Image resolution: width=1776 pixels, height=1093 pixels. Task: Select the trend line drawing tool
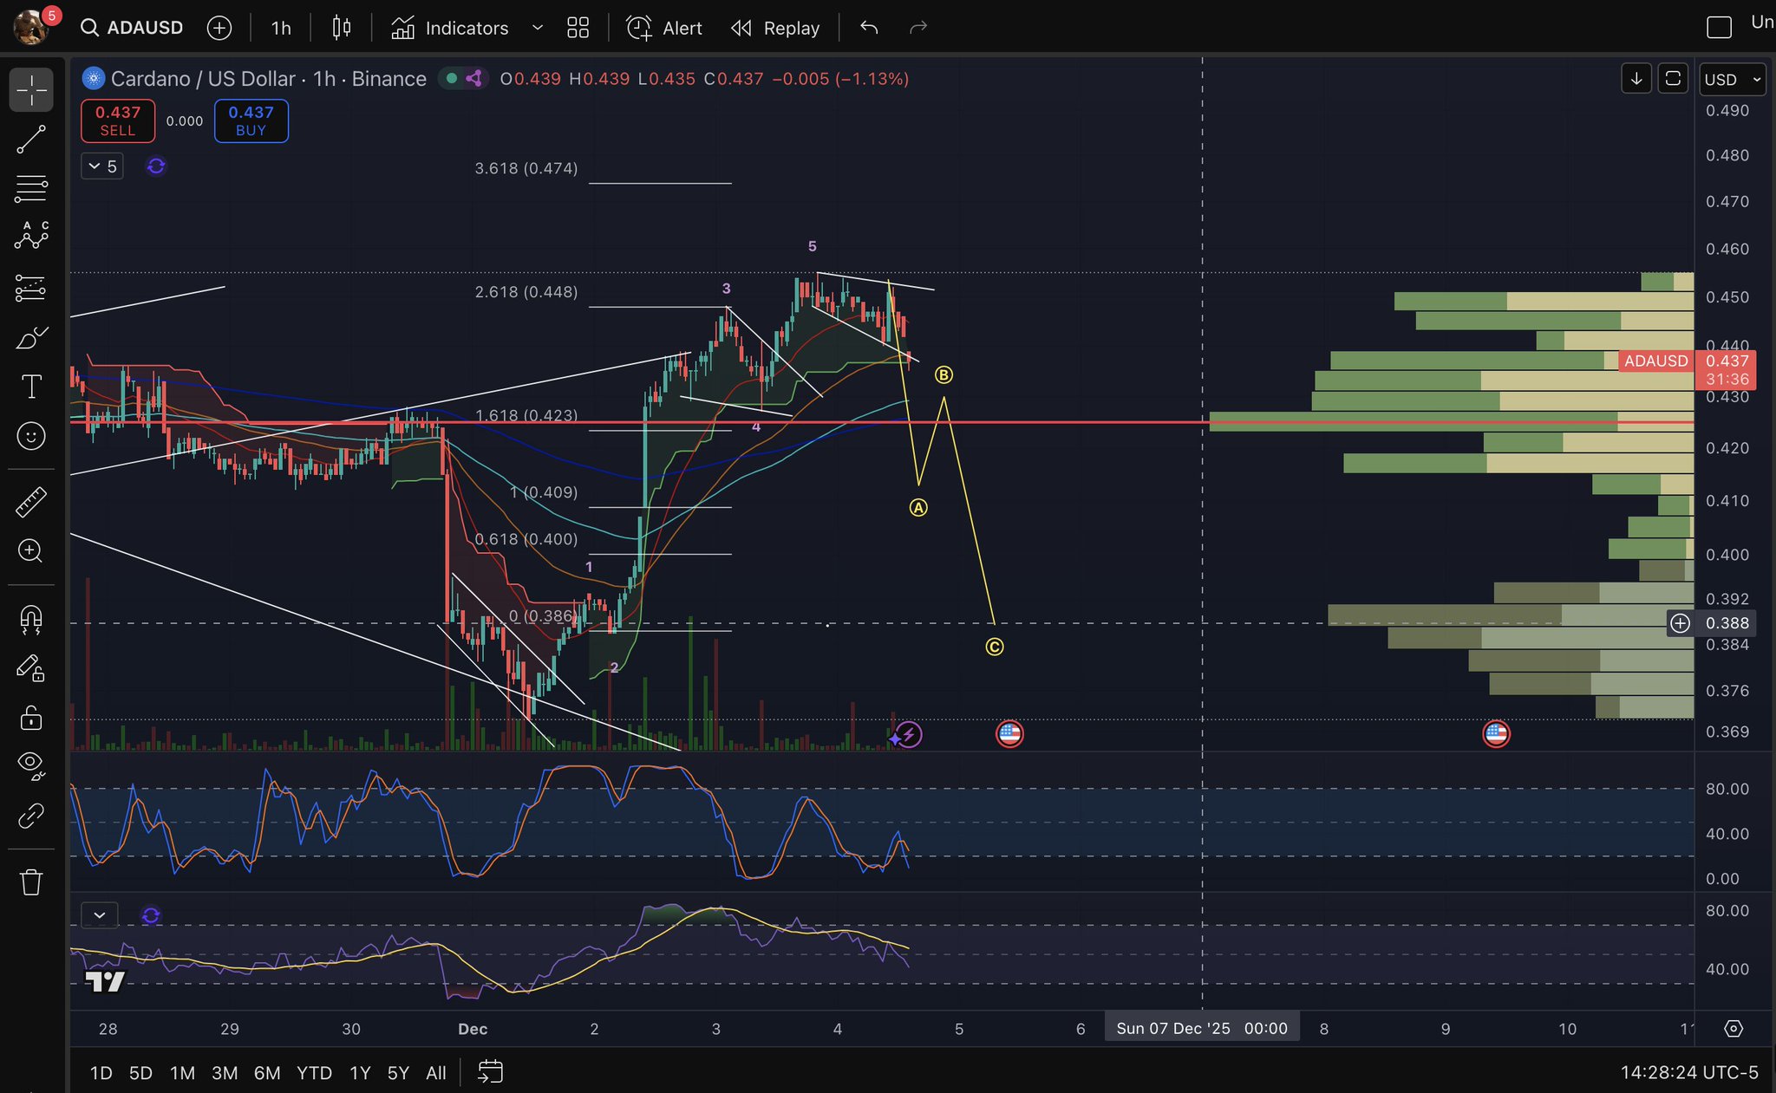pyautogui.click(x=31, y=140)
